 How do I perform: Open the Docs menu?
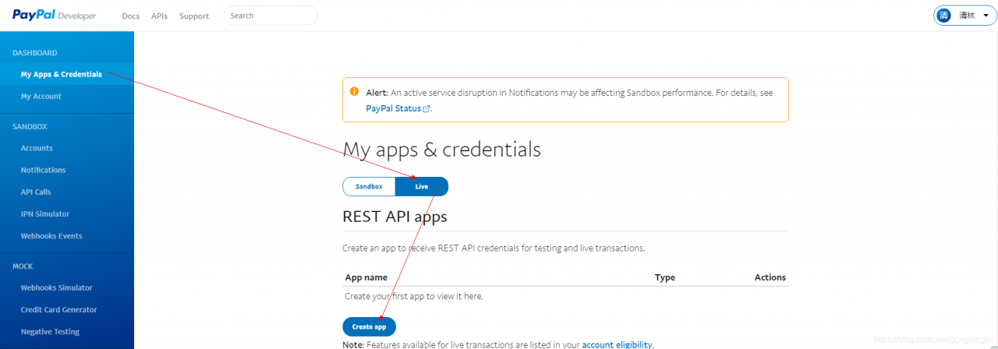tap(131, 16)
